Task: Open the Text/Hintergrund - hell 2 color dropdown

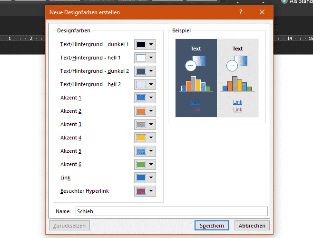Action: [x=145, y=85]
